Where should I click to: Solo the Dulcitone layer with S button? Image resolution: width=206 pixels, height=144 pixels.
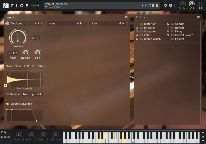pyautogui.click(x=37, y=38)
